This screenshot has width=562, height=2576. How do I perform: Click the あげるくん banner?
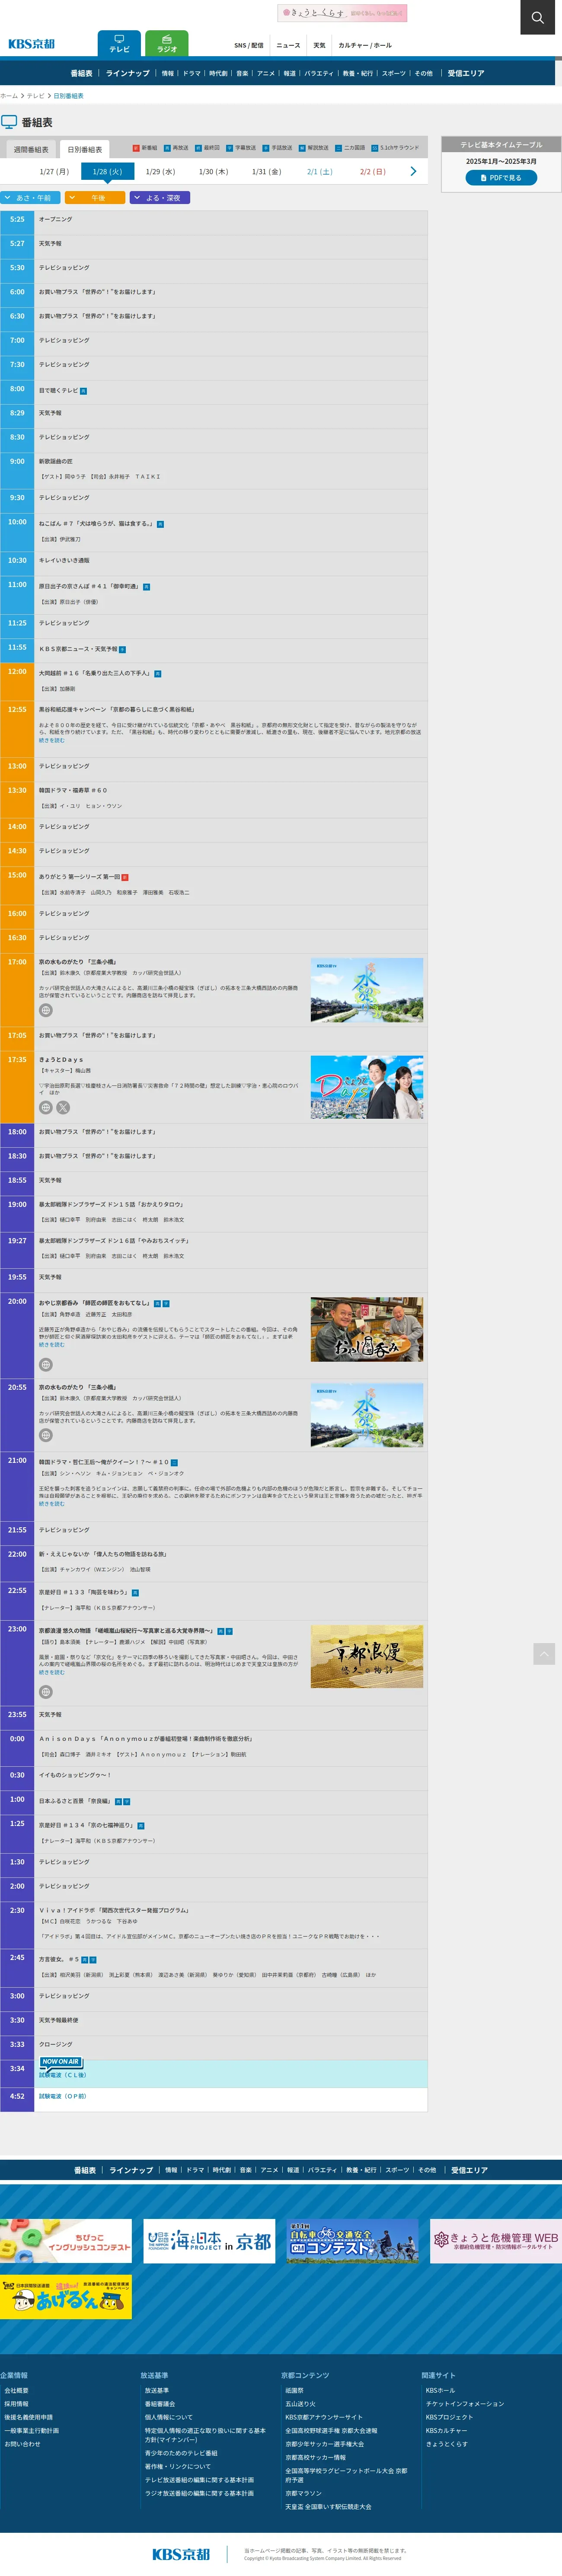[66, 2297]
